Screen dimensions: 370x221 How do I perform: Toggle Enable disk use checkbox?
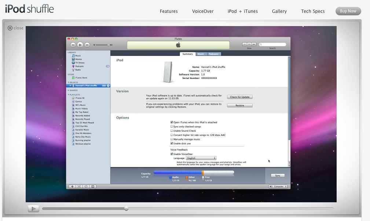172,144
